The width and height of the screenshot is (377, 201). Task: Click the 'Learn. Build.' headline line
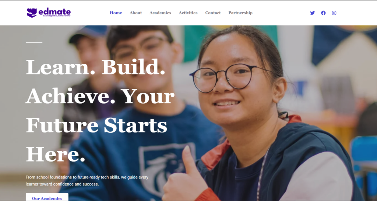95,67
